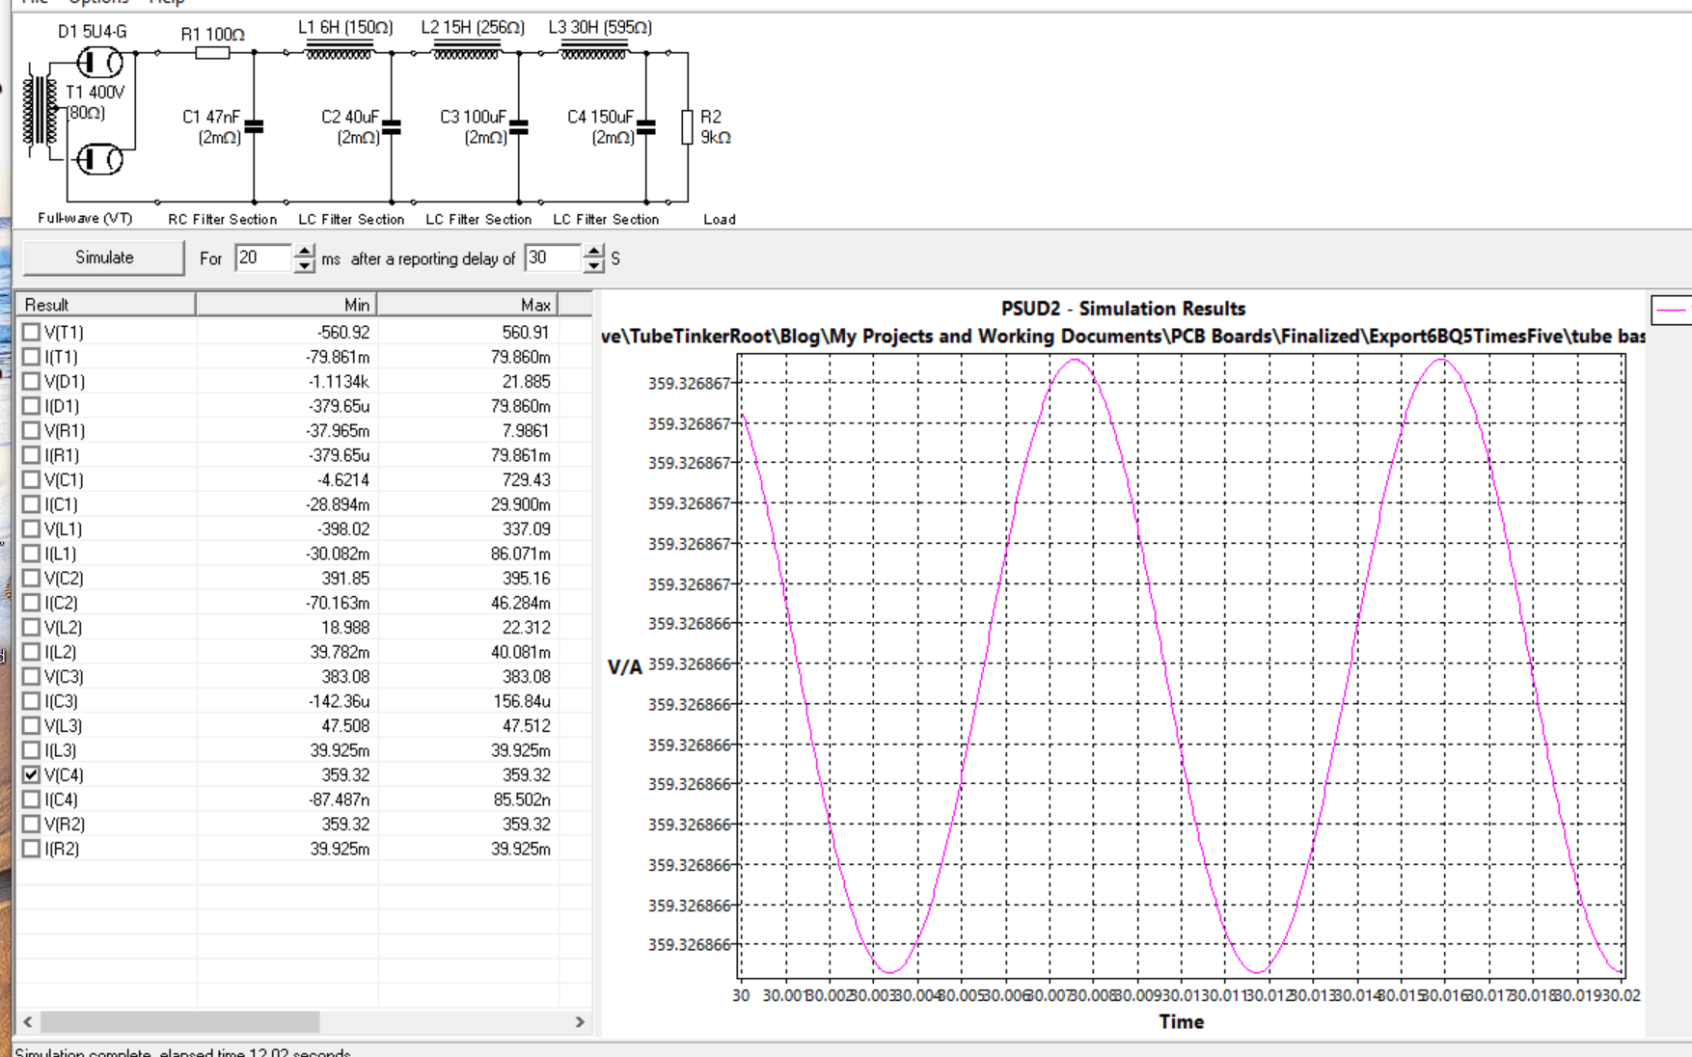Toggle the V(R2) result checkbox

[x=31, y=824]
